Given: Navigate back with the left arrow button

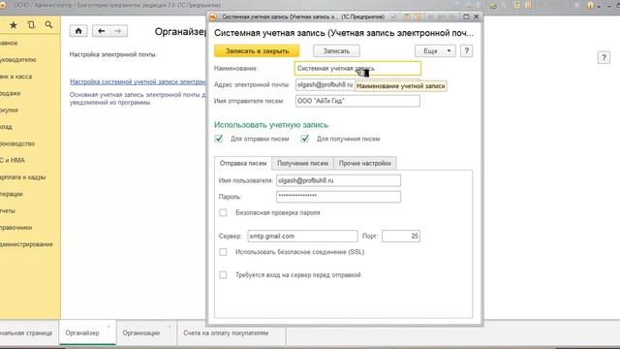Looking at the screenshot, I should pos(101,31).
